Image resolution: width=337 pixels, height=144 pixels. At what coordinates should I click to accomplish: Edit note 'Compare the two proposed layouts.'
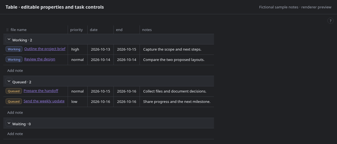click(177, 60)
